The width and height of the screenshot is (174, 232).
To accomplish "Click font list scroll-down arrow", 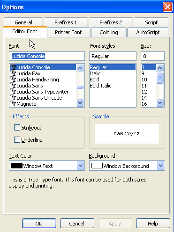I will tap(80, 103).
